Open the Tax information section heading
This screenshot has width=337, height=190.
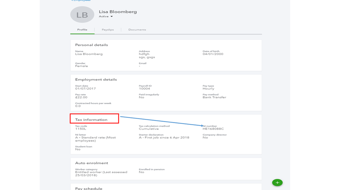coord(91,120)
